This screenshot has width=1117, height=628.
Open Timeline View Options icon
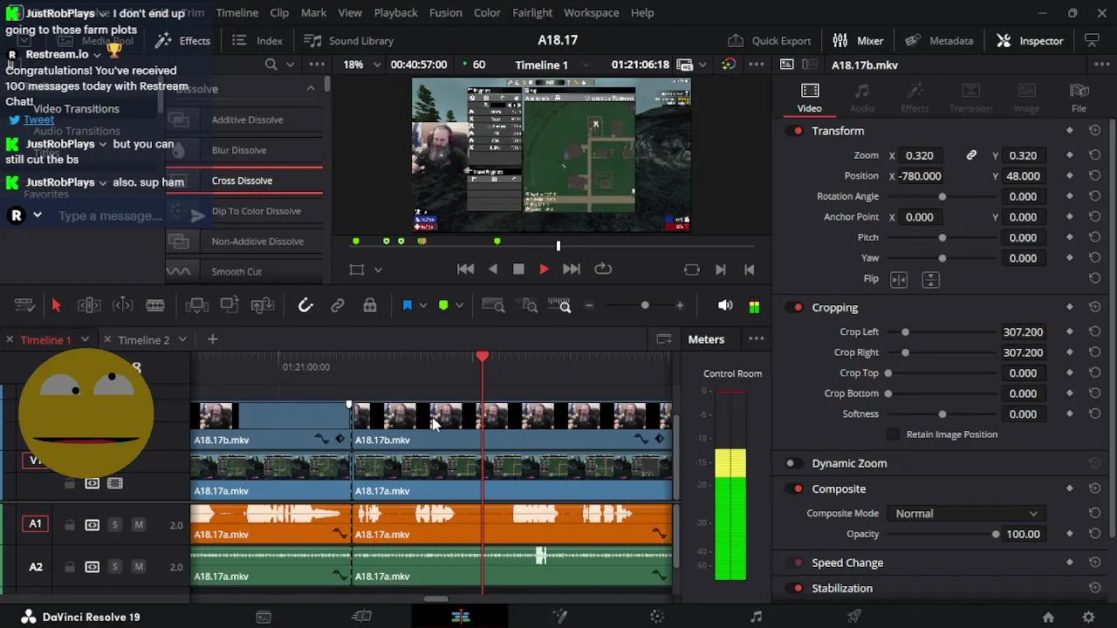tap(24, 305)
